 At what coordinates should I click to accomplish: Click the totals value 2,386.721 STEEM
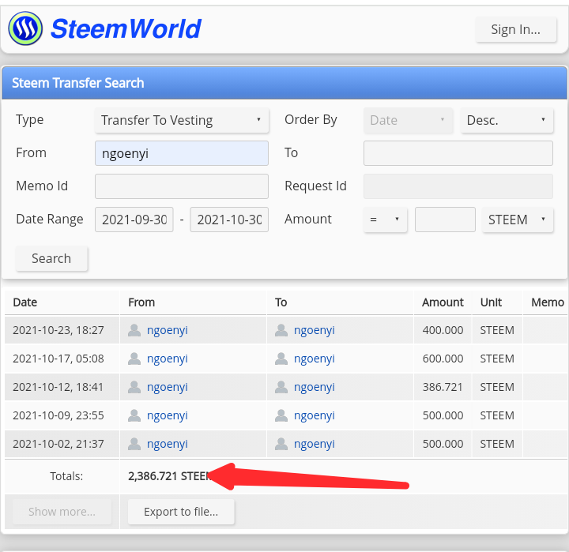click(x=170, y=476)
